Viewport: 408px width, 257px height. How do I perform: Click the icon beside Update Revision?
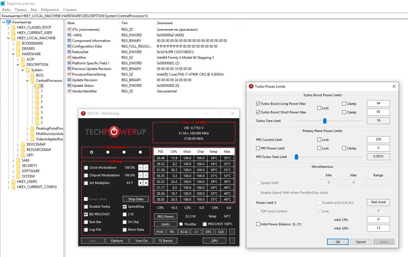pyautogui.click(x=69, y=80)
